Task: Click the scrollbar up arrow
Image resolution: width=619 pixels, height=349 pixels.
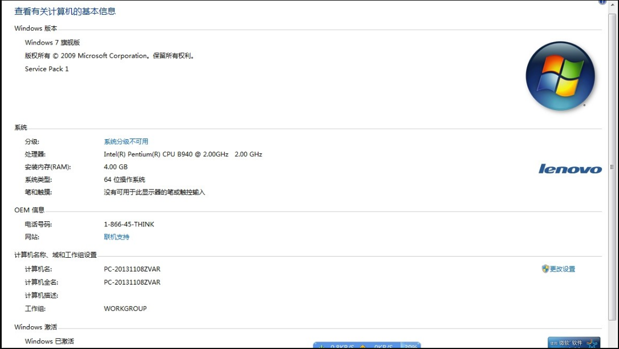Action: click(x=612, y=5)
